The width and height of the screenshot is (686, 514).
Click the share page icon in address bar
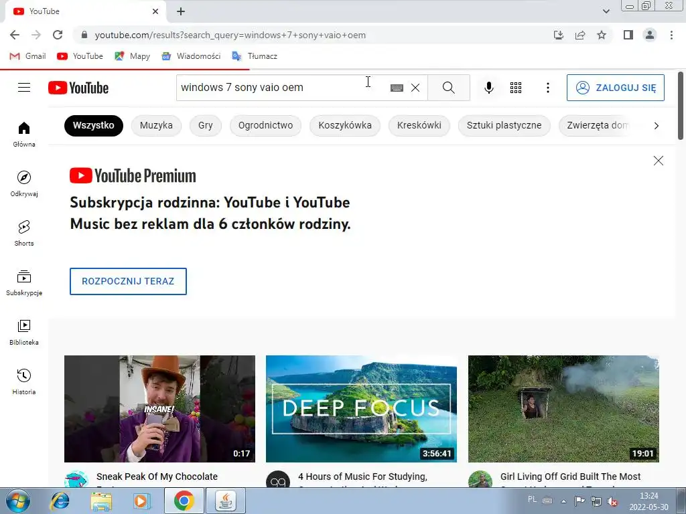click(580, 35)
